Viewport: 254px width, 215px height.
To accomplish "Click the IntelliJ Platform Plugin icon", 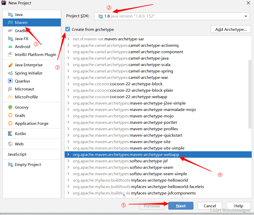I will click(x=10, y=54).
